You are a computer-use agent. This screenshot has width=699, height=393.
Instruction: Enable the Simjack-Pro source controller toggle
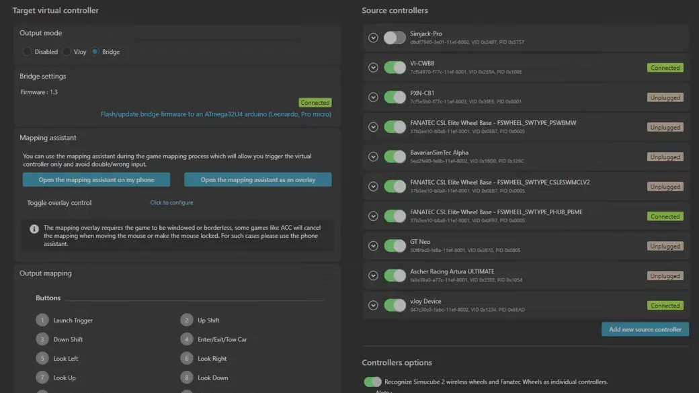pyautogui.click(x=395, y=38)
